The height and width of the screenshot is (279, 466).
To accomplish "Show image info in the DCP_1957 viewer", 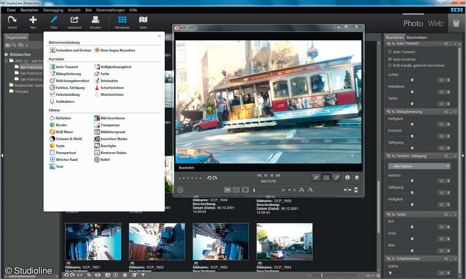I will (348, 177).
